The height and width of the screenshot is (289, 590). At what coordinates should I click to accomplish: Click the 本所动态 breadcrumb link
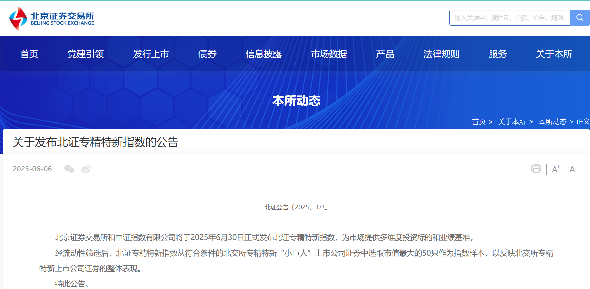tap(552, 122)
